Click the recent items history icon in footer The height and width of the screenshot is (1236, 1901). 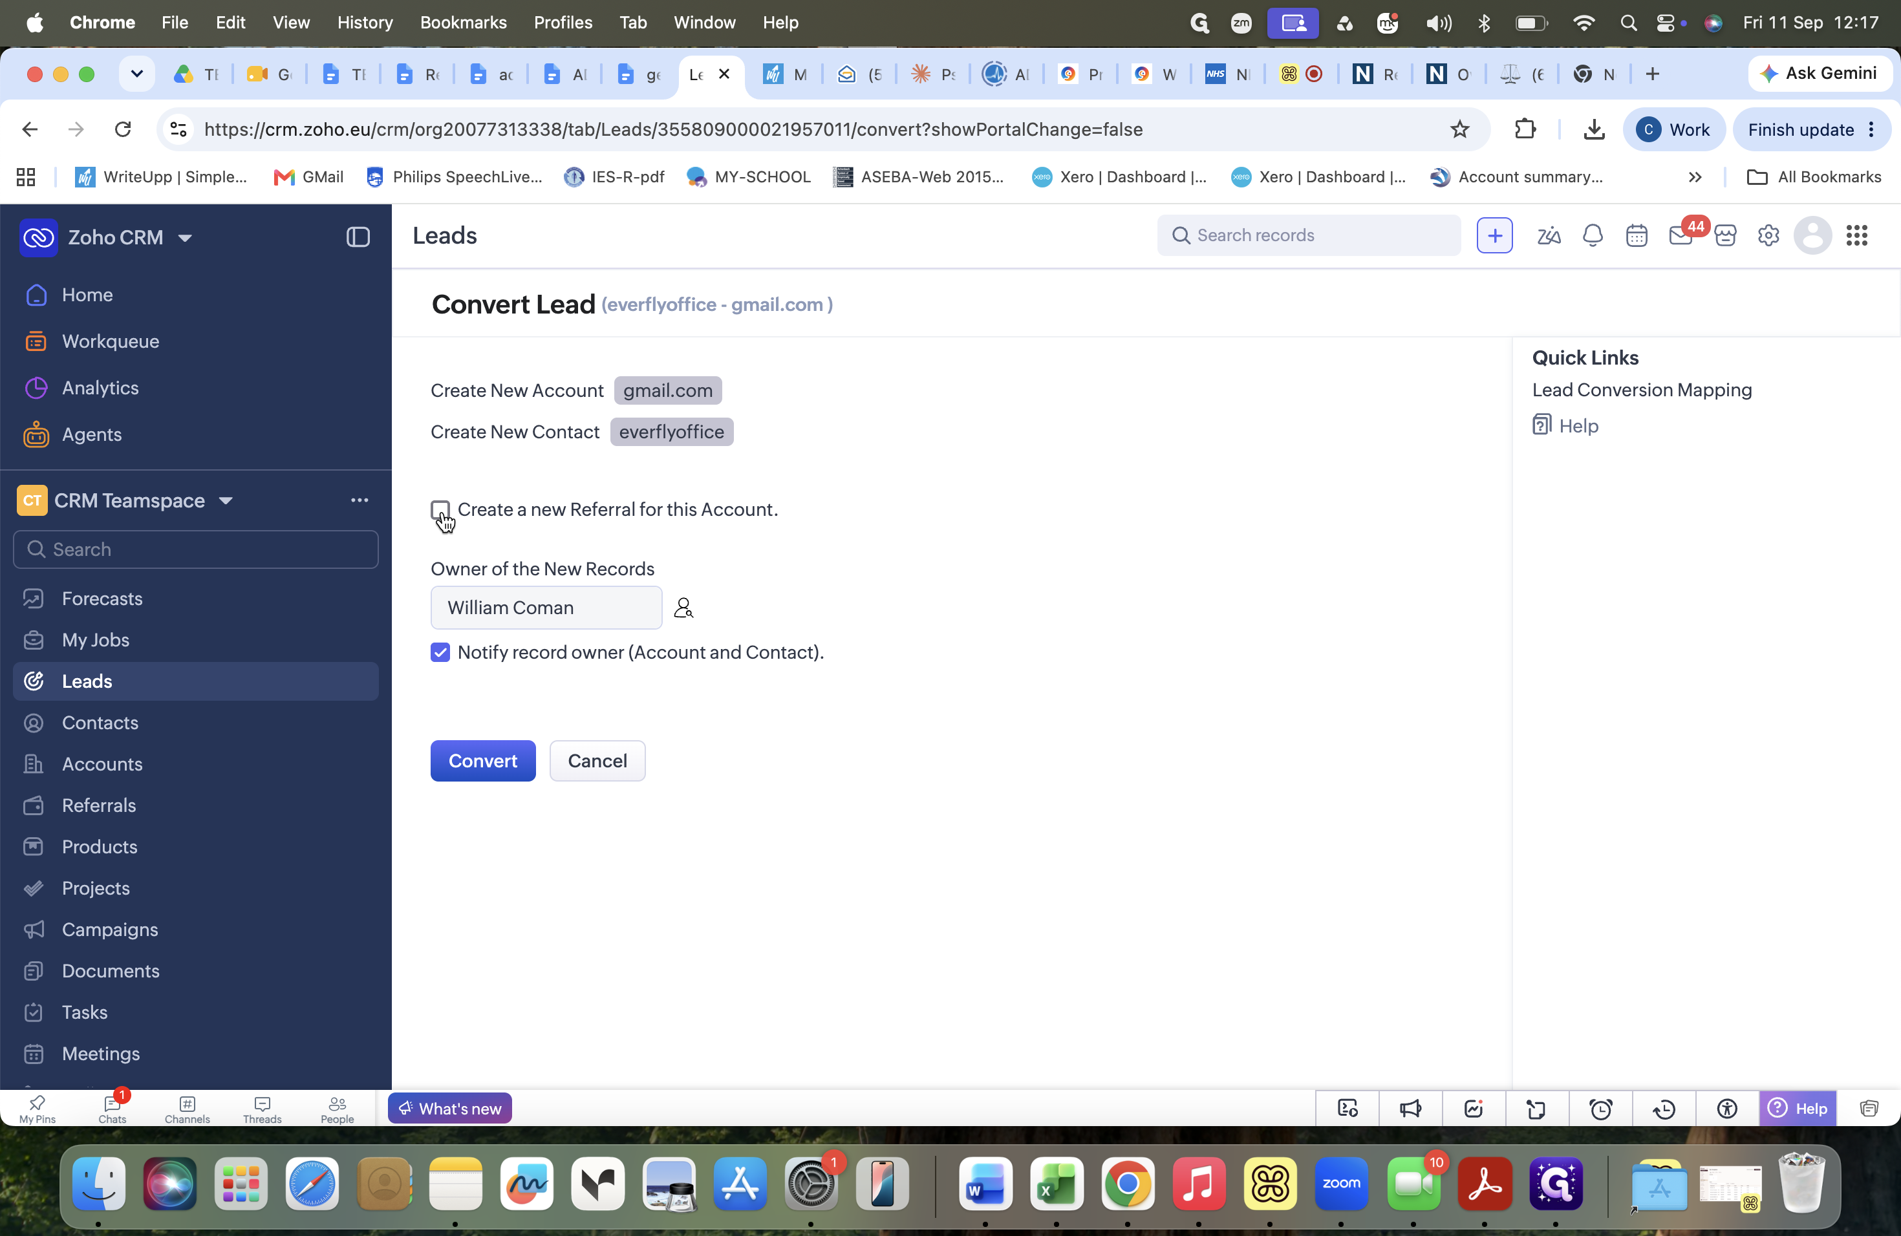[1664, 1108]
